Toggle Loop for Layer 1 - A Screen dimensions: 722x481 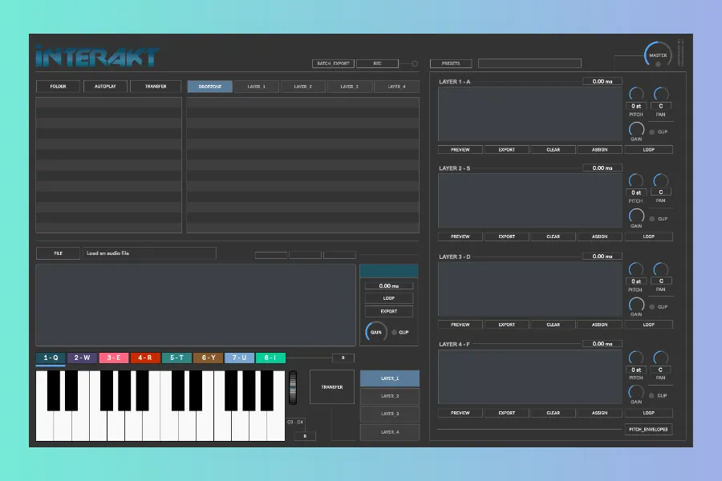click(x=648, y=150)
